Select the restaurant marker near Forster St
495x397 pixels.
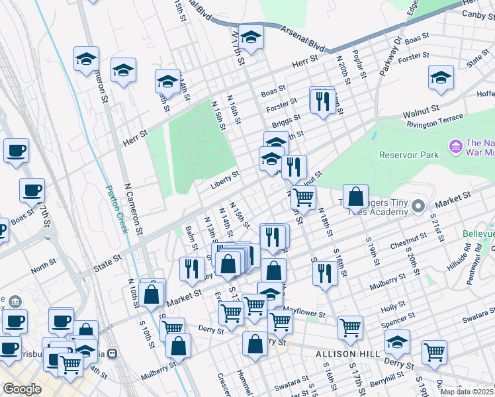click(323, 103)
